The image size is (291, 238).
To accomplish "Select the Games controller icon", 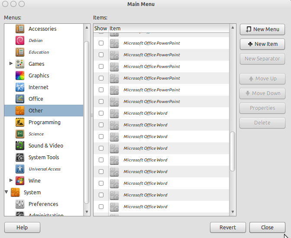I will pyautogui.click(x=20, y=64).
